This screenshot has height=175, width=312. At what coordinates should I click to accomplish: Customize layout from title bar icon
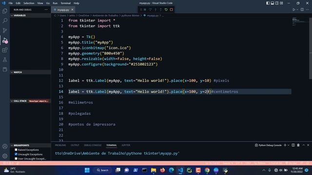click(281, 3)
